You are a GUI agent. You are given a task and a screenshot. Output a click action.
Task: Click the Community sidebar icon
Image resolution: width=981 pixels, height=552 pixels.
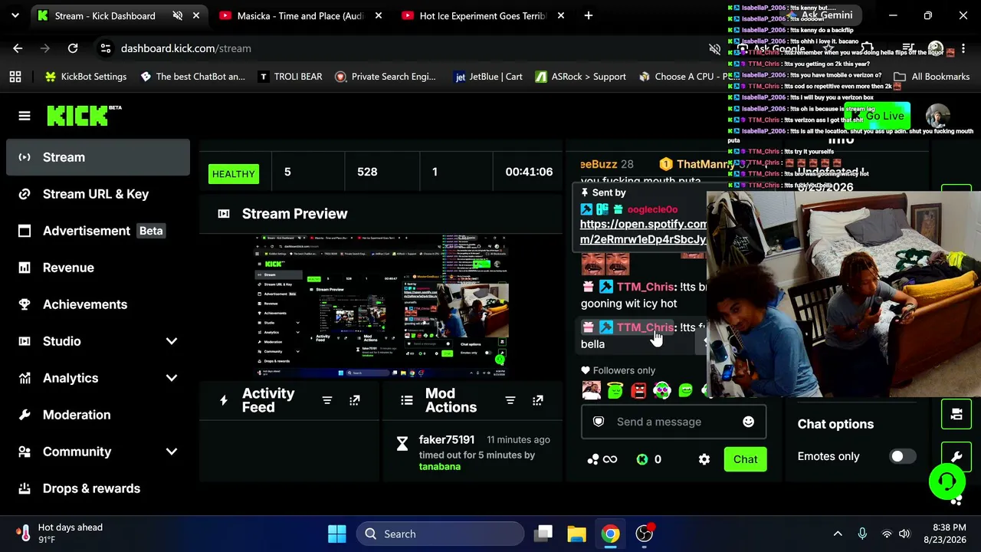(x=25, y=452)
